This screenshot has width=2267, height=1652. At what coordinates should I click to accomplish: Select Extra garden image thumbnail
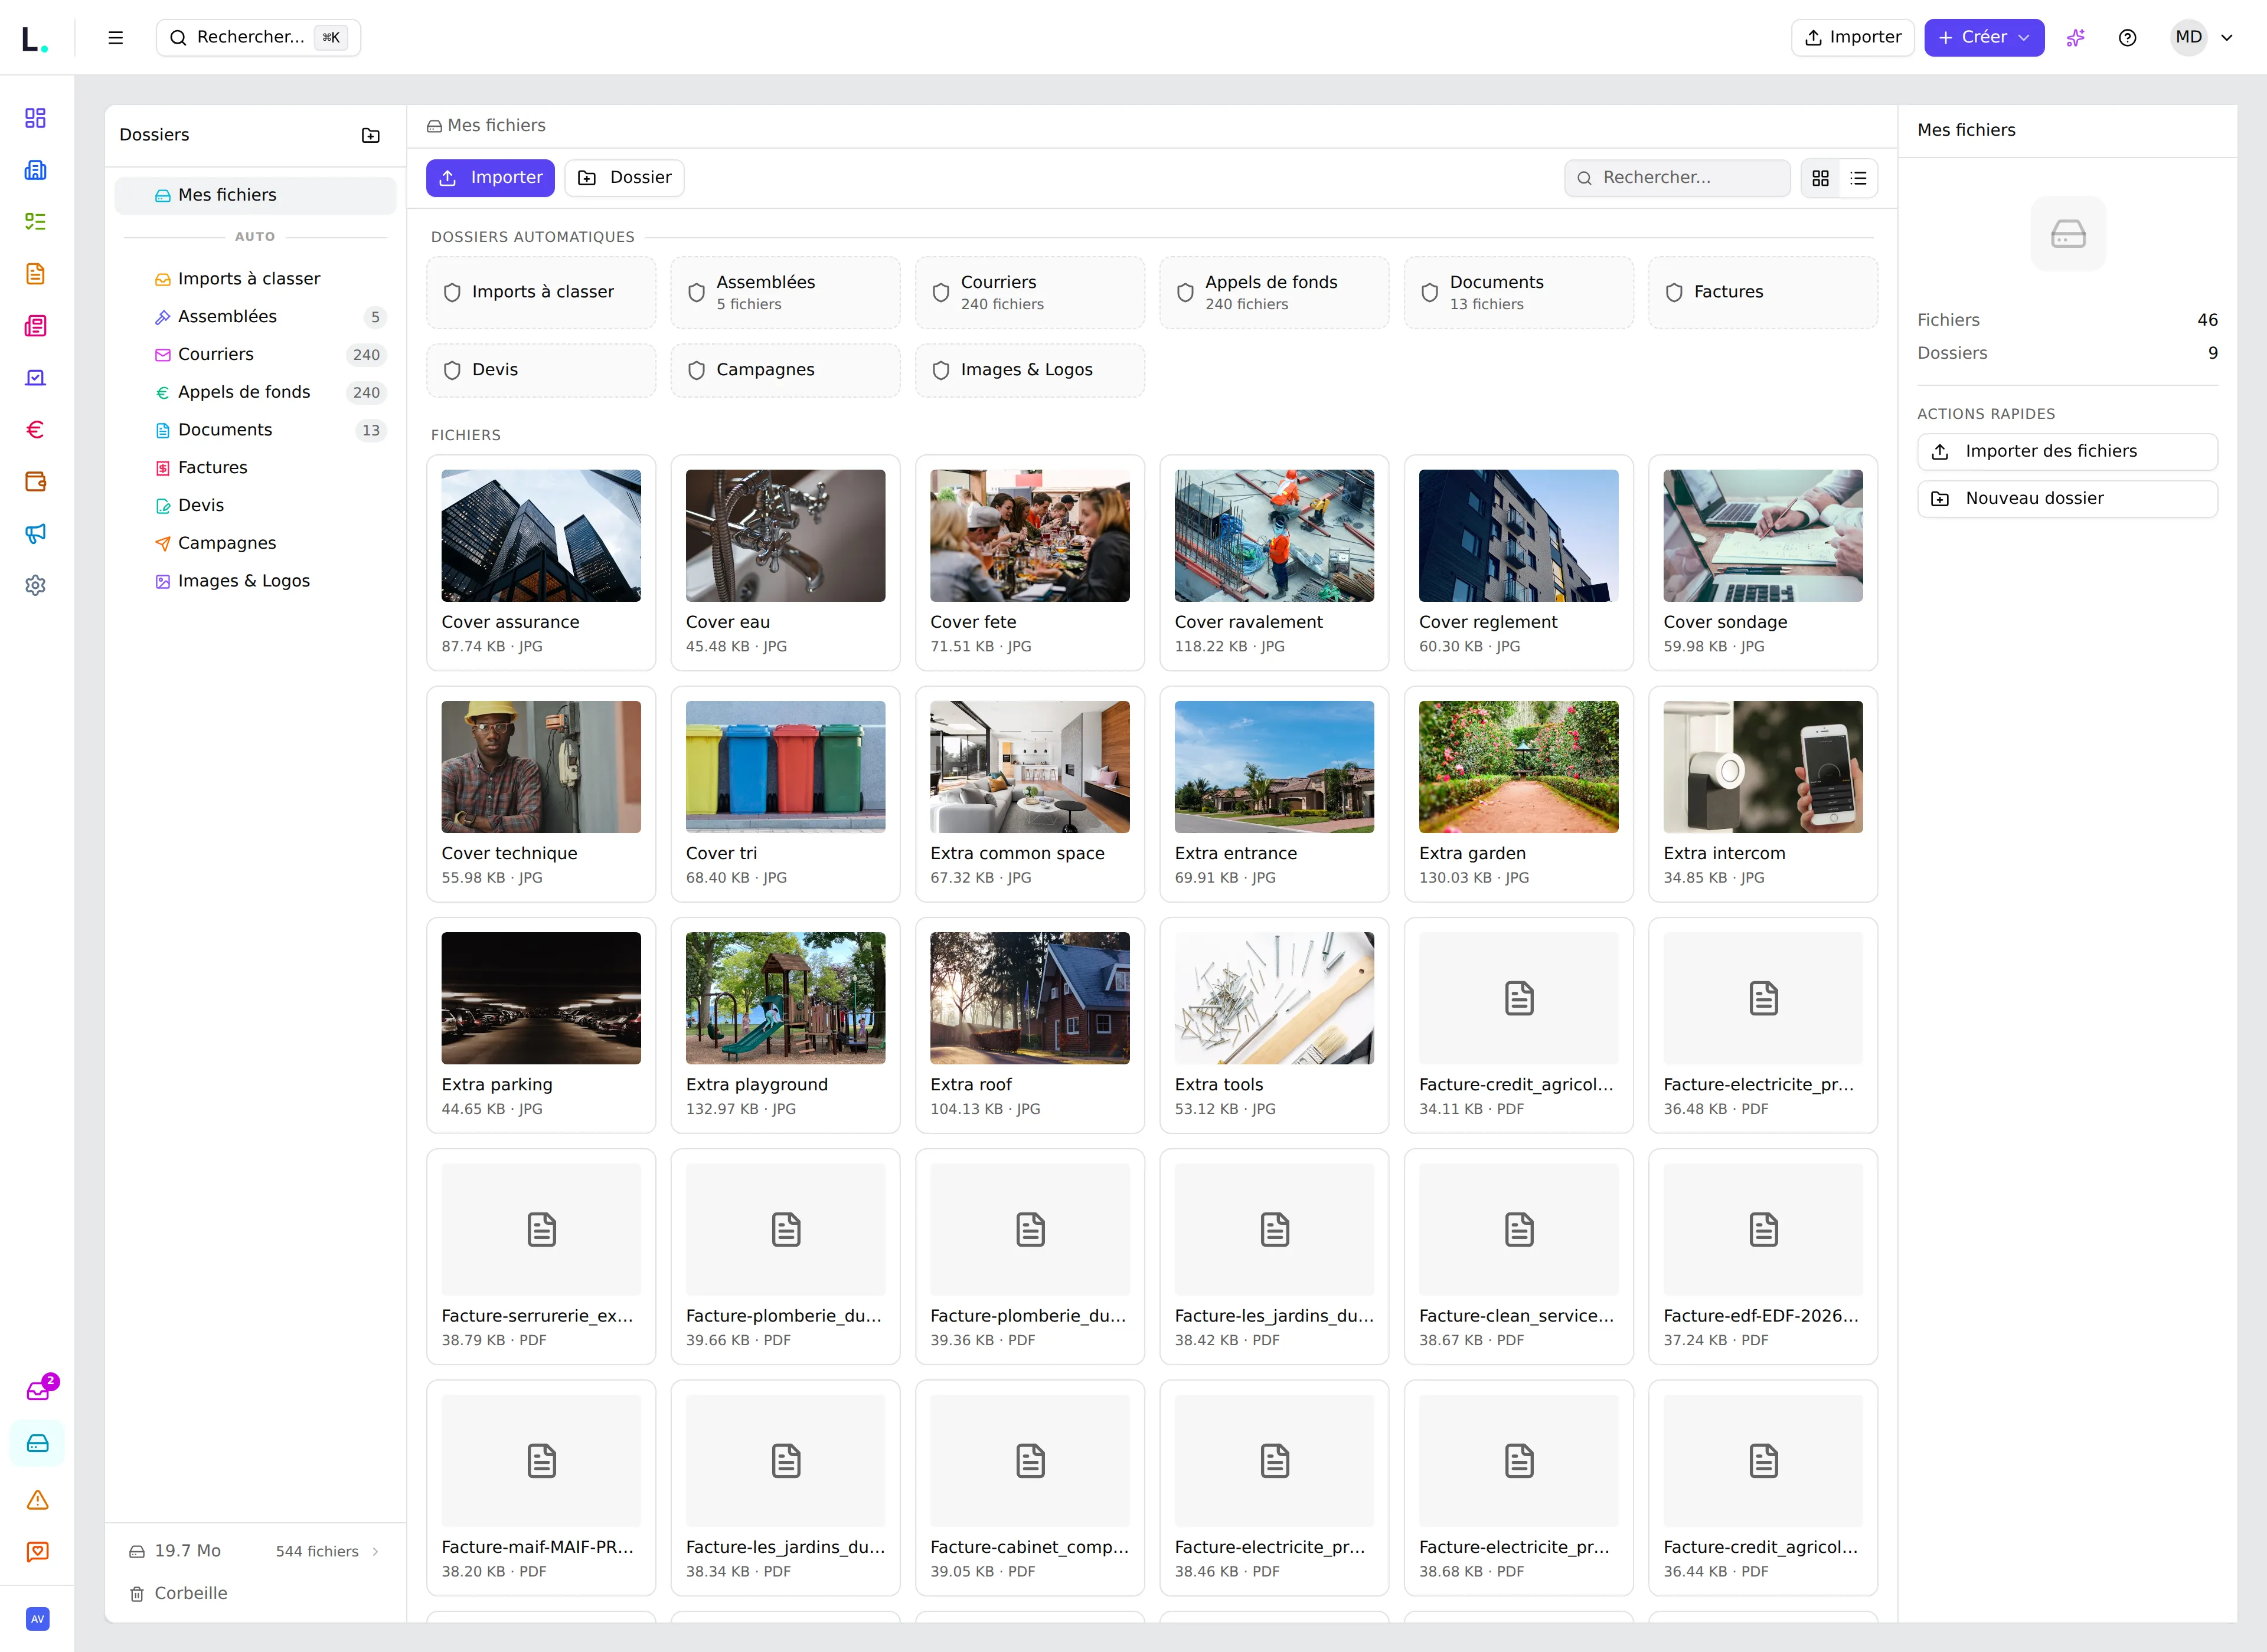coord(1518,767)
